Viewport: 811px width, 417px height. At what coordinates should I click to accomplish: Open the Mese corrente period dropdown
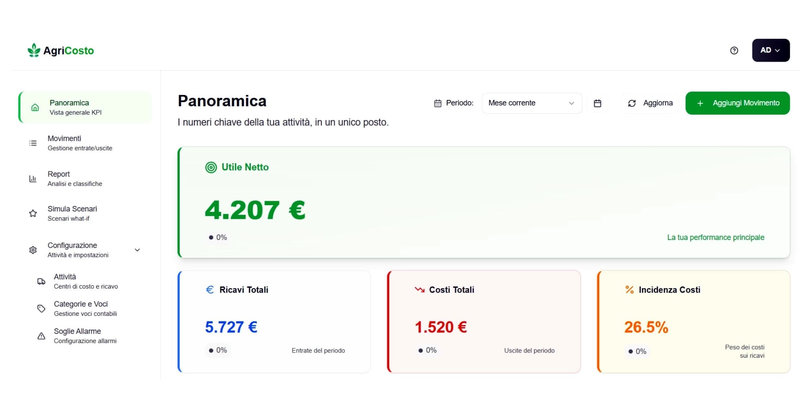[532, 103]
